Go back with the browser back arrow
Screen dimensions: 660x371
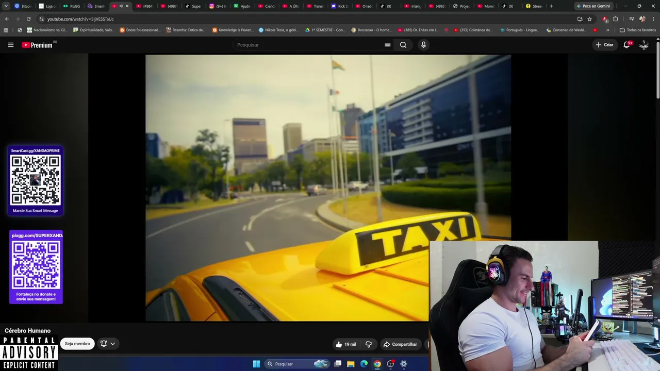(7, 19)
